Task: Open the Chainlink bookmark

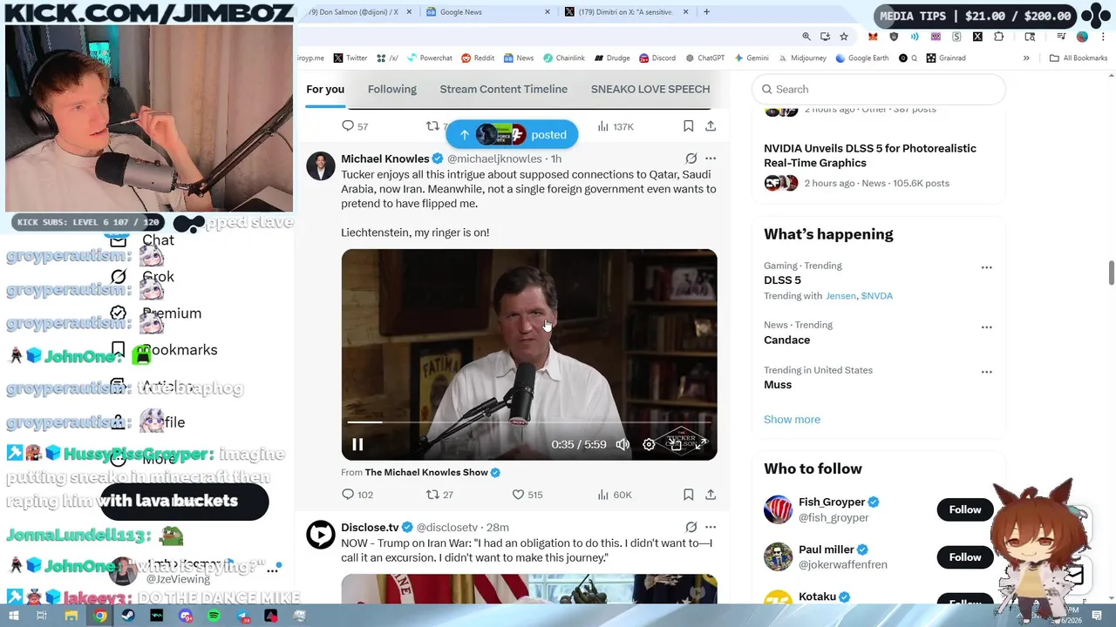Action: [x=563, y=58]
